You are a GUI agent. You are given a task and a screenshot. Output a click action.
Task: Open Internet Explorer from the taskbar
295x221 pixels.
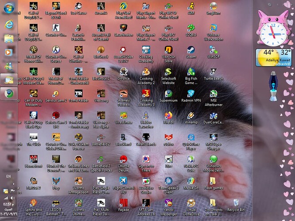(9, 24)
